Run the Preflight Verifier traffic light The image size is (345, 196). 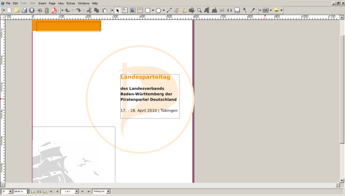click(x=47, y=10)
